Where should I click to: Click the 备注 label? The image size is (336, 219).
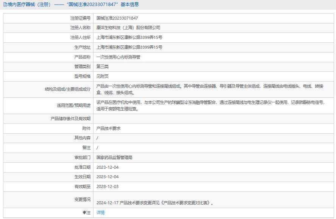87,148
